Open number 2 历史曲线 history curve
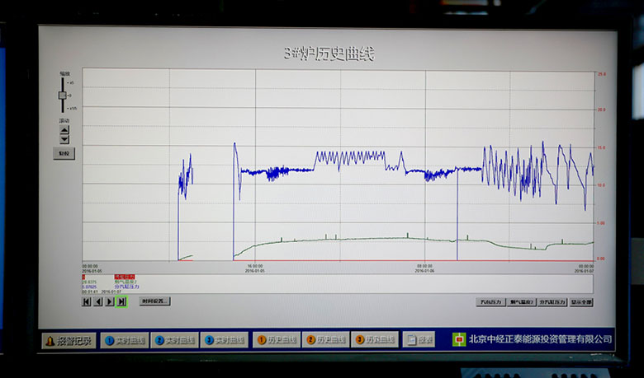 click(x=325, y=340)
